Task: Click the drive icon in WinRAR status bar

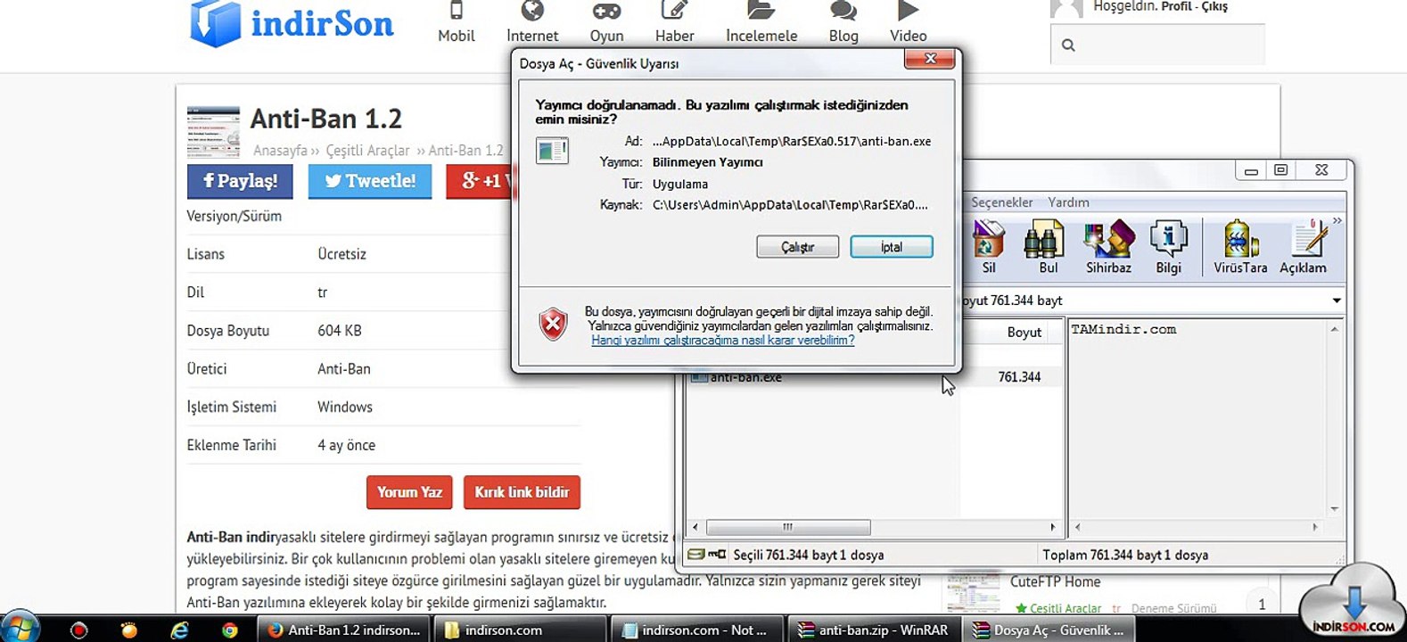Action: tap(696, 555)
